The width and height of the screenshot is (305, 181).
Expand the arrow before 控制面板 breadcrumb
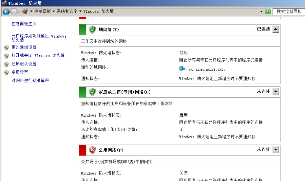click(x=31, y=11)
